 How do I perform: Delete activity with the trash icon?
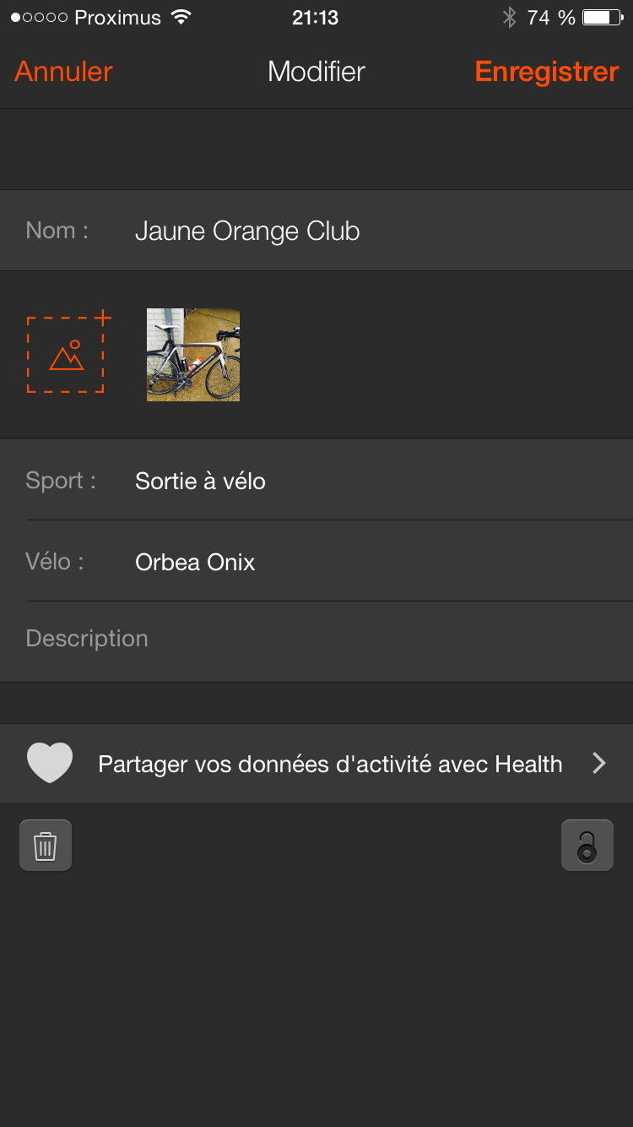(46, 846)
